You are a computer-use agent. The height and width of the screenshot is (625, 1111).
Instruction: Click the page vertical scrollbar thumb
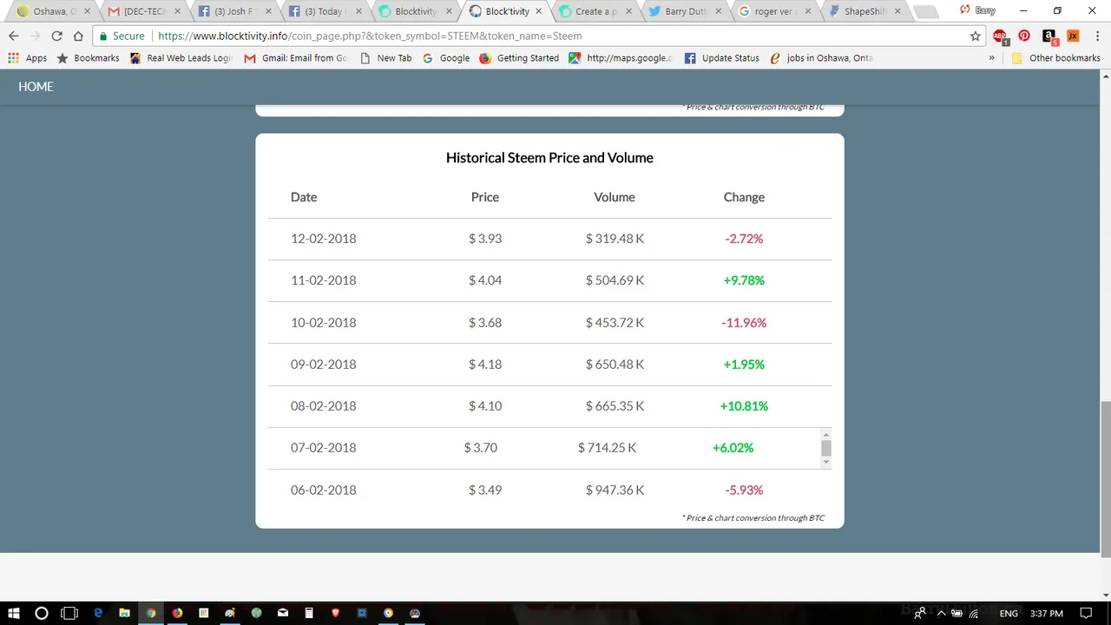point(1105,480)
